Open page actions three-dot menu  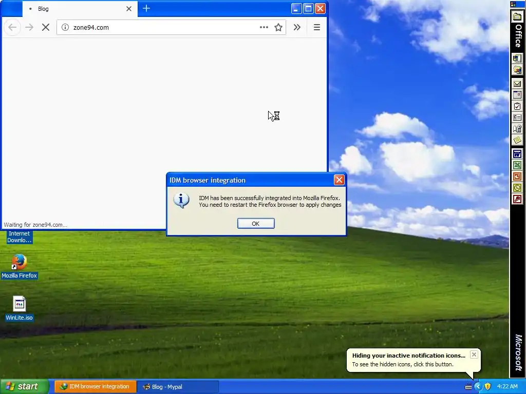pyautogui.click(x=264, y=28)
